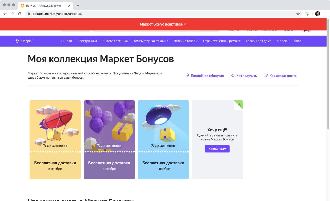Open the 'Авто' category
The width and height of the screenshot is (330, 201).
298,41
